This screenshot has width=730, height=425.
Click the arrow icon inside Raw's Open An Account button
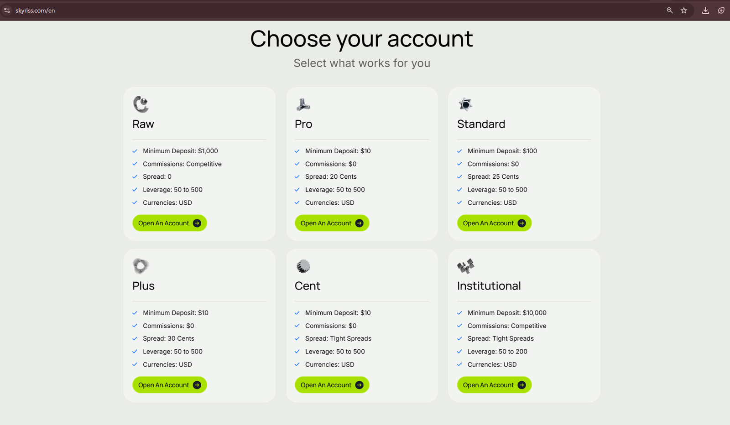pyautogui.click(x=197, y=223)
